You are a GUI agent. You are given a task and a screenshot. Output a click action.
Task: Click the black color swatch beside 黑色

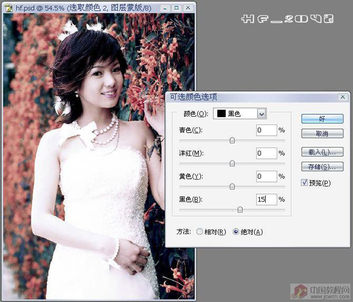click(x=221, y=113)
